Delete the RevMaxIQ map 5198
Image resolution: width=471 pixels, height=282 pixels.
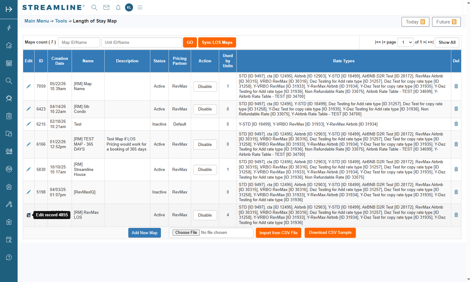[x=456, y=192]
